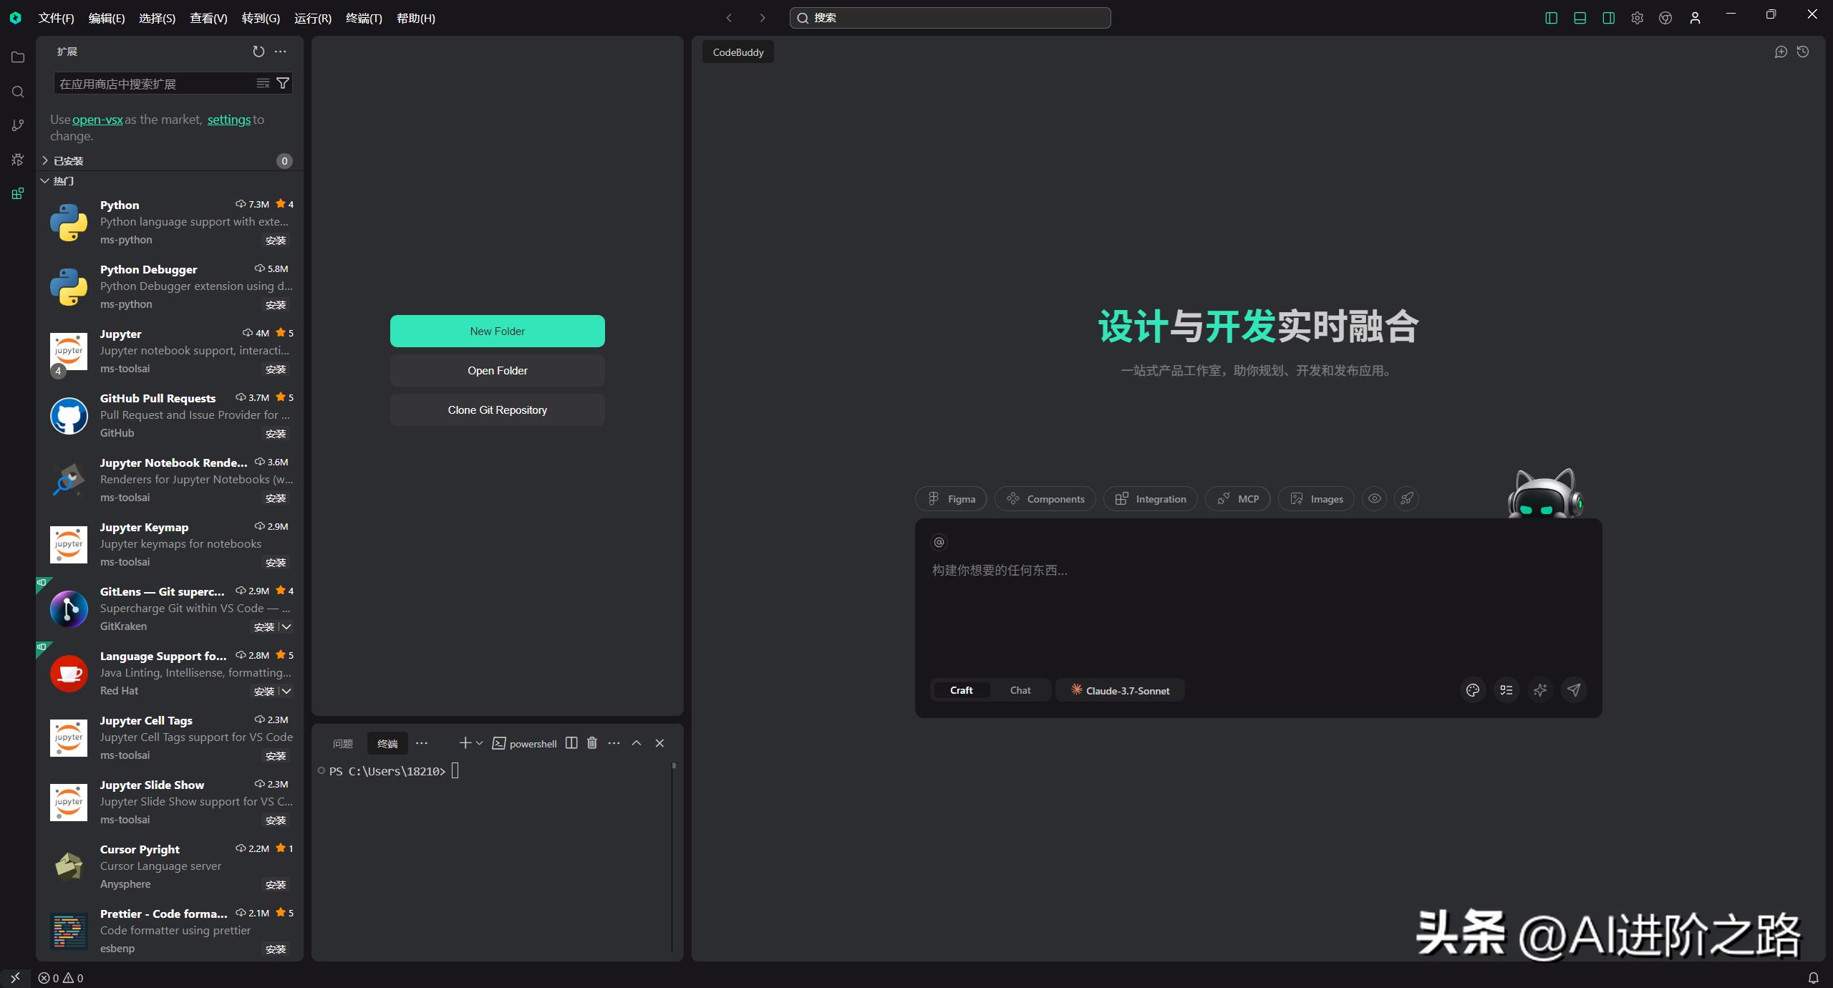Toggle the bottom panel visibility

click(x=1580, y=18)
